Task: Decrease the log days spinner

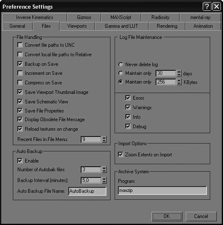Action: coord(179,75)
